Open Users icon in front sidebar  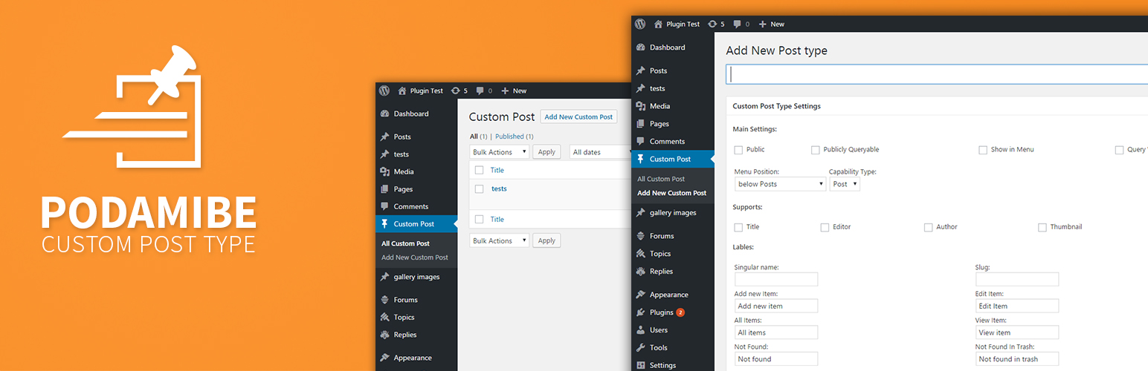pyautogui.click(x=640, y=330)
